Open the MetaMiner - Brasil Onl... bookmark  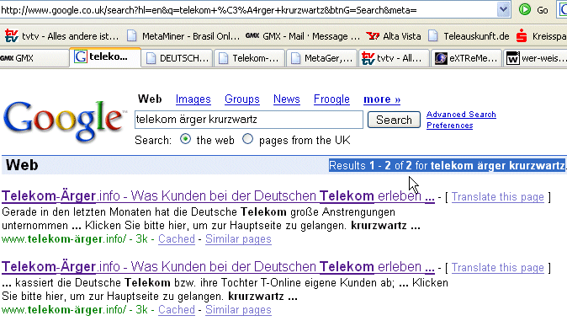click(183, 36)
